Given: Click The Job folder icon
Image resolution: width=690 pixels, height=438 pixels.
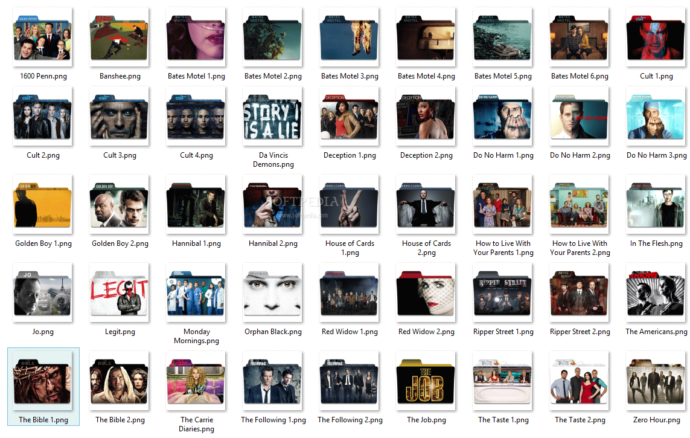Looking at the screenshot, I should 426,381.
